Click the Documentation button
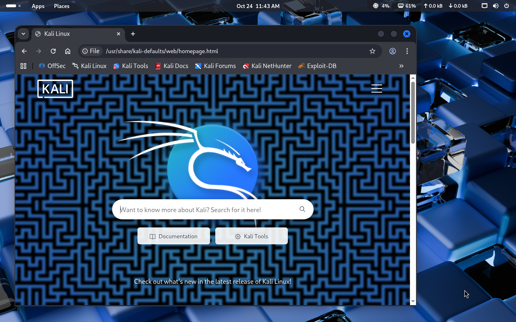Viewport: 516px width, 322px height. point(174,236)
